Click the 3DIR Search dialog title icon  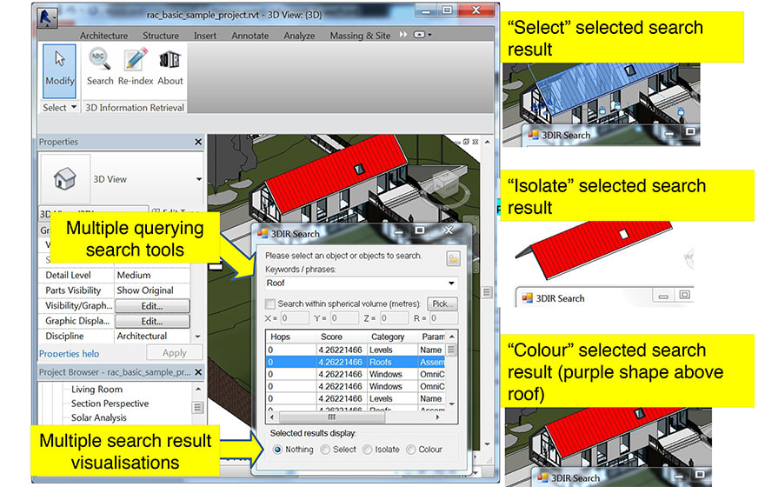pyautogui.click(x=263, y=234)
